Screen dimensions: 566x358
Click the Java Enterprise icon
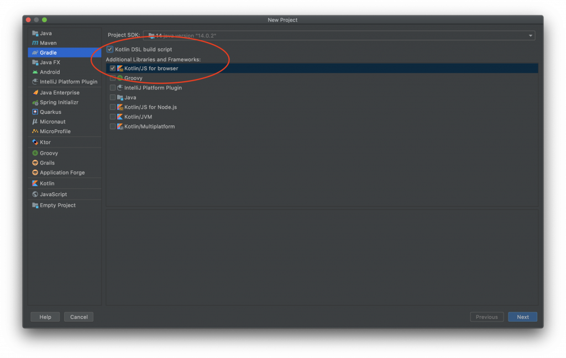[35, 93]
